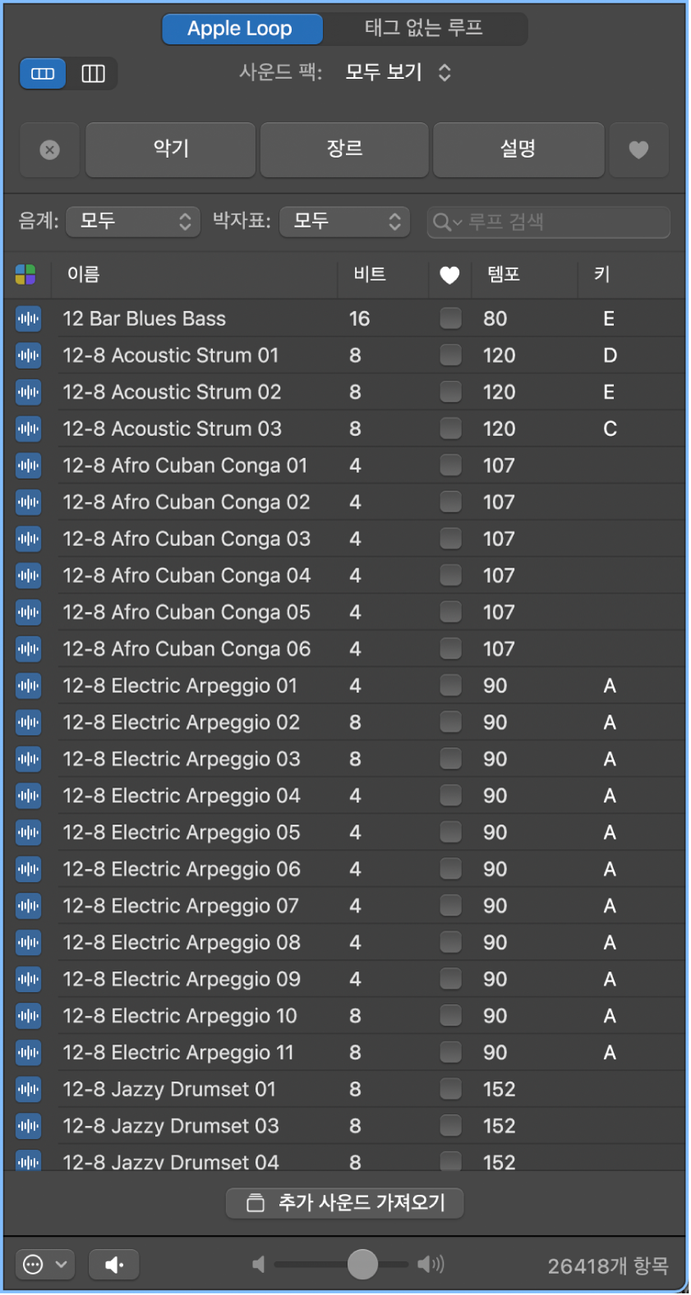Image resolution: width=691 pixels, height=1295 pixels.
Task: Click the speaker preview icon at bottom
Action: [x=114, y=1265]
